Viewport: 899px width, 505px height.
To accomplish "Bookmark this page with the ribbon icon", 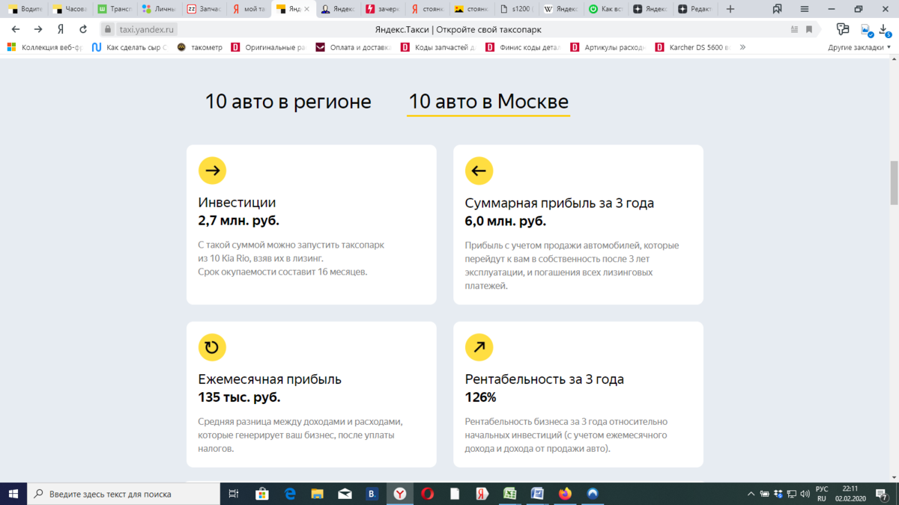I will point(809,30).
